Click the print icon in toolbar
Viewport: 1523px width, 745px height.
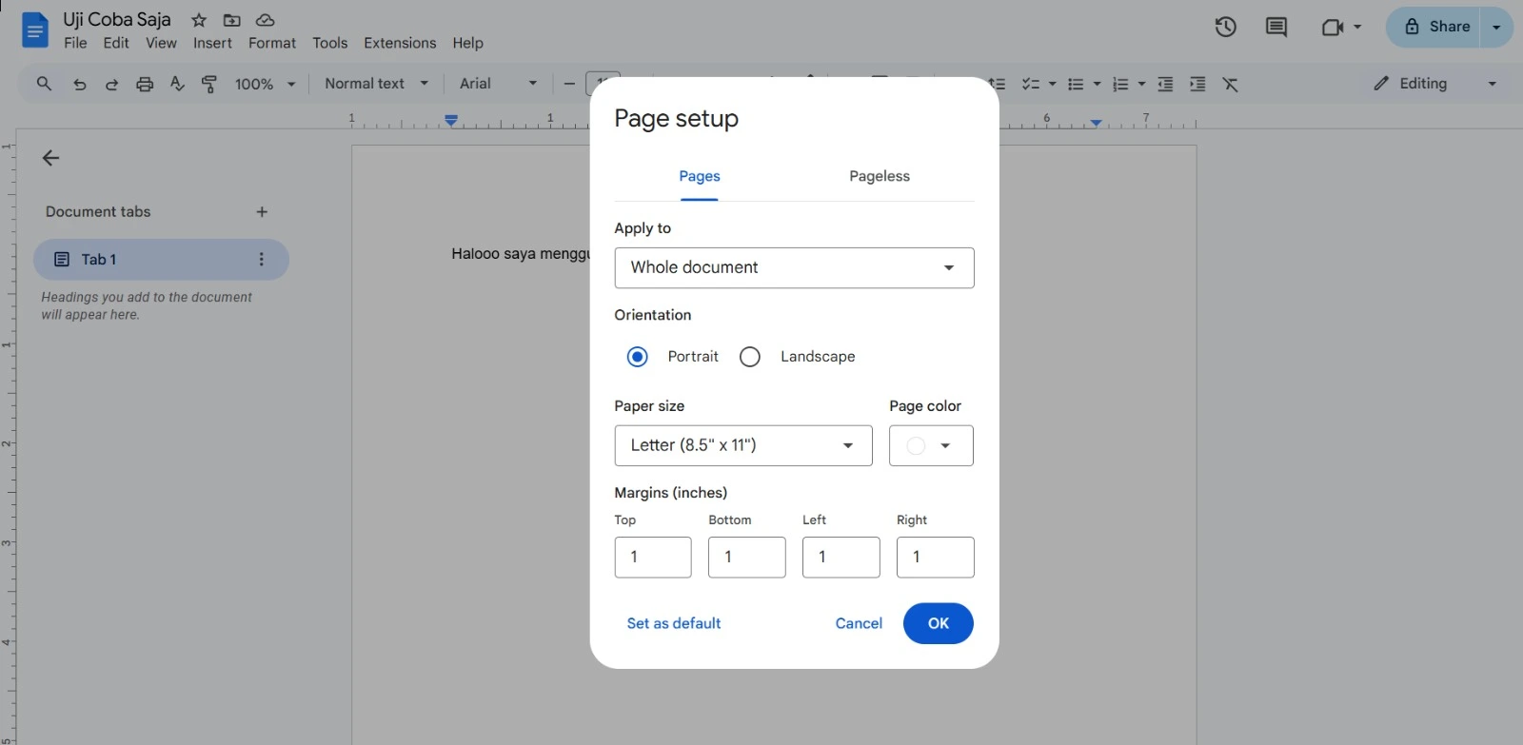tap(145, 84)
